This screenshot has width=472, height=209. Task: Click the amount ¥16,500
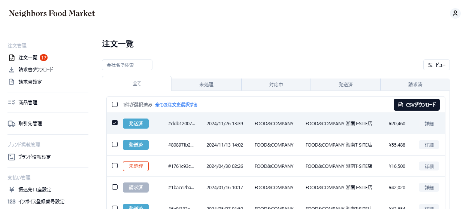(397, 166)
